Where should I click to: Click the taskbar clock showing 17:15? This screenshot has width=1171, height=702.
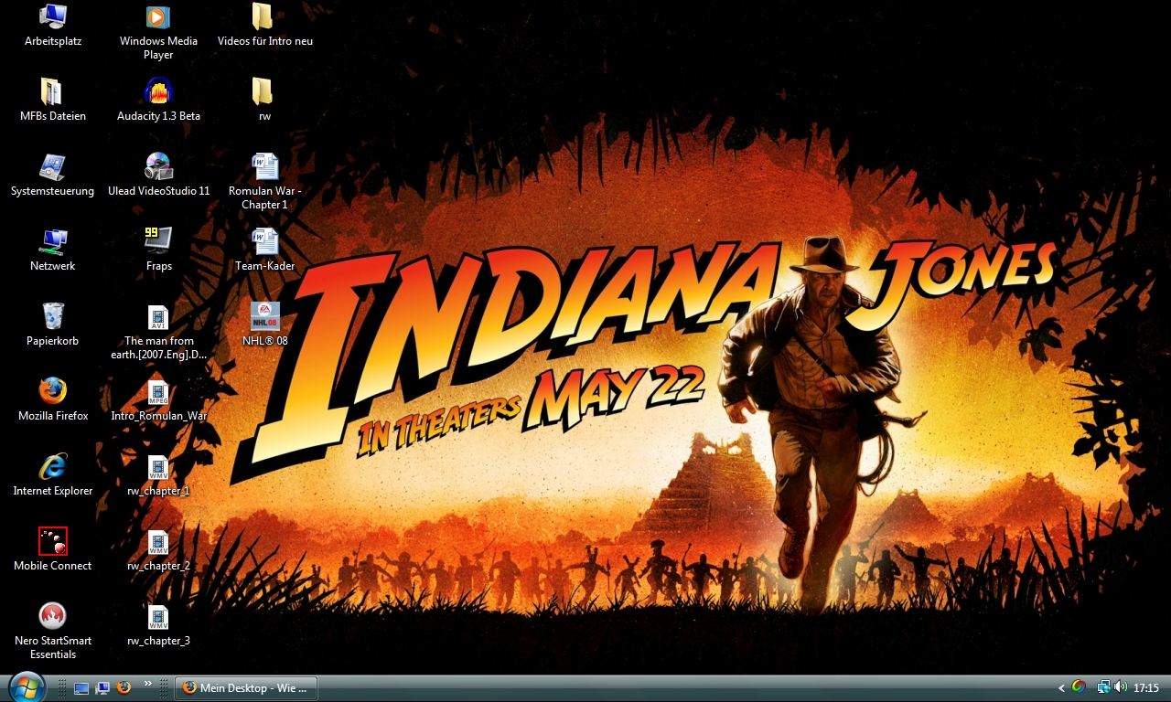click(x=1146, y=688)
